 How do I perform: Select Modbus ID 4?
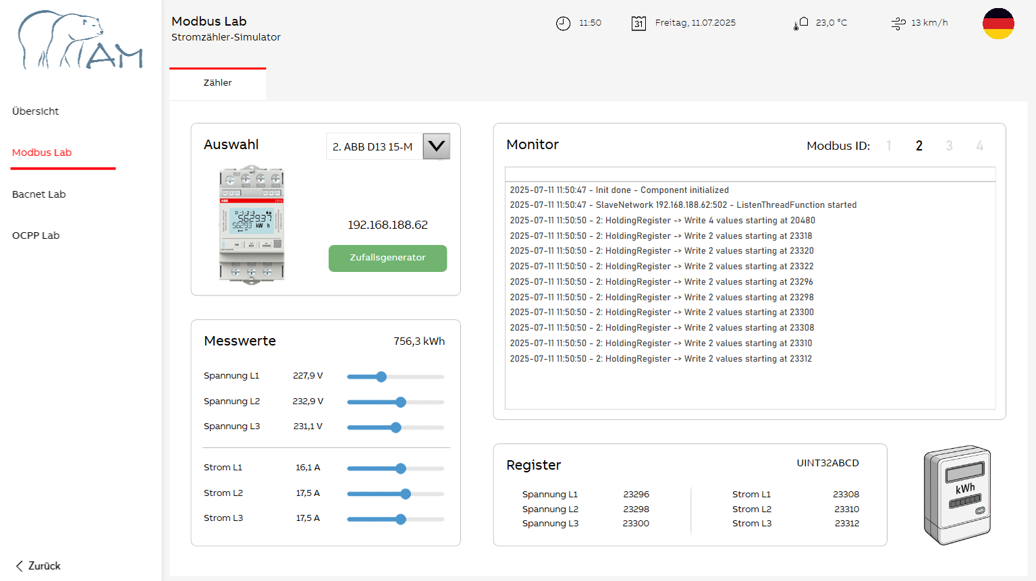[x=979, y=146]
